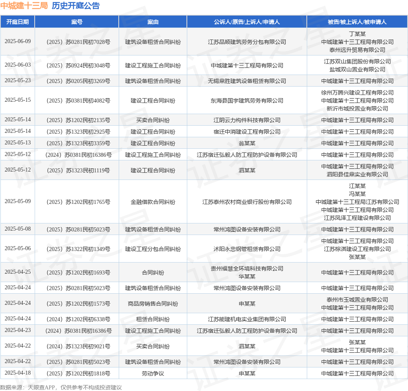
Task: Click plaintiff 东海县国宇建筑劳务有限公司
Action: [x=247, y=101]
